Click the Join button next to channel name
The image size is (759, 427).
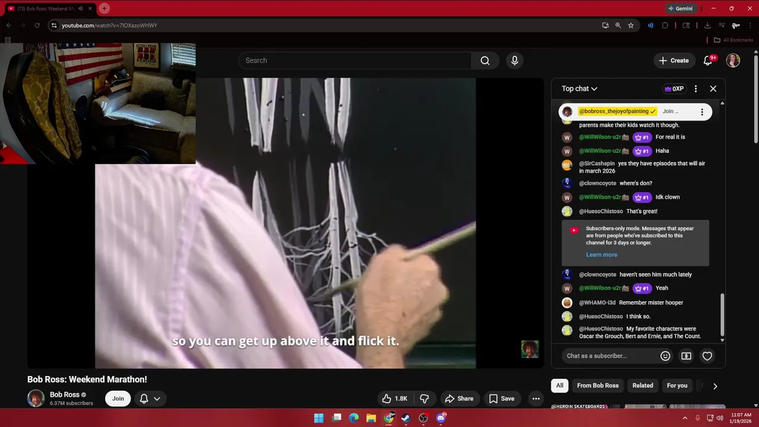pos(118,399)
